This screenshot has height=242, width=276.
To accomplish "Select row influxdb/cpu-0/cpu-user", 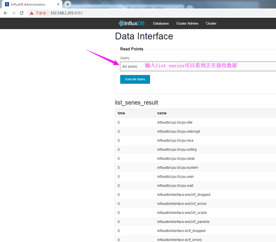I will click(195, 177).
